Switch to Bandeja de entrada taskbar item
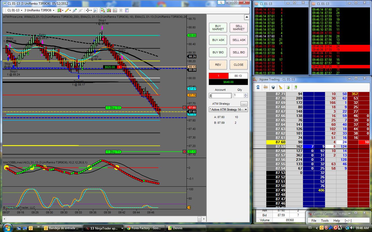The height and width of the screenshot is (232, 372). (x=62, y=228)
